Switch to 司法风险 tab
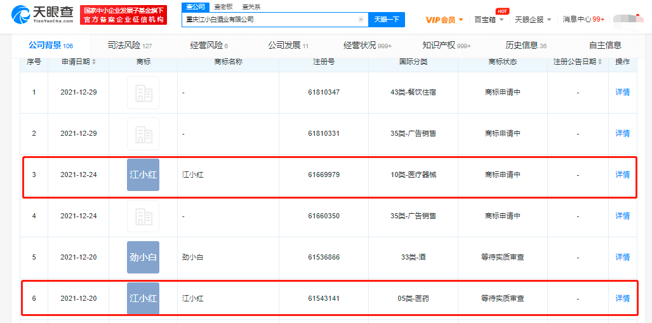Viewport: 652px width, 323px height. (x=130, y=45)
